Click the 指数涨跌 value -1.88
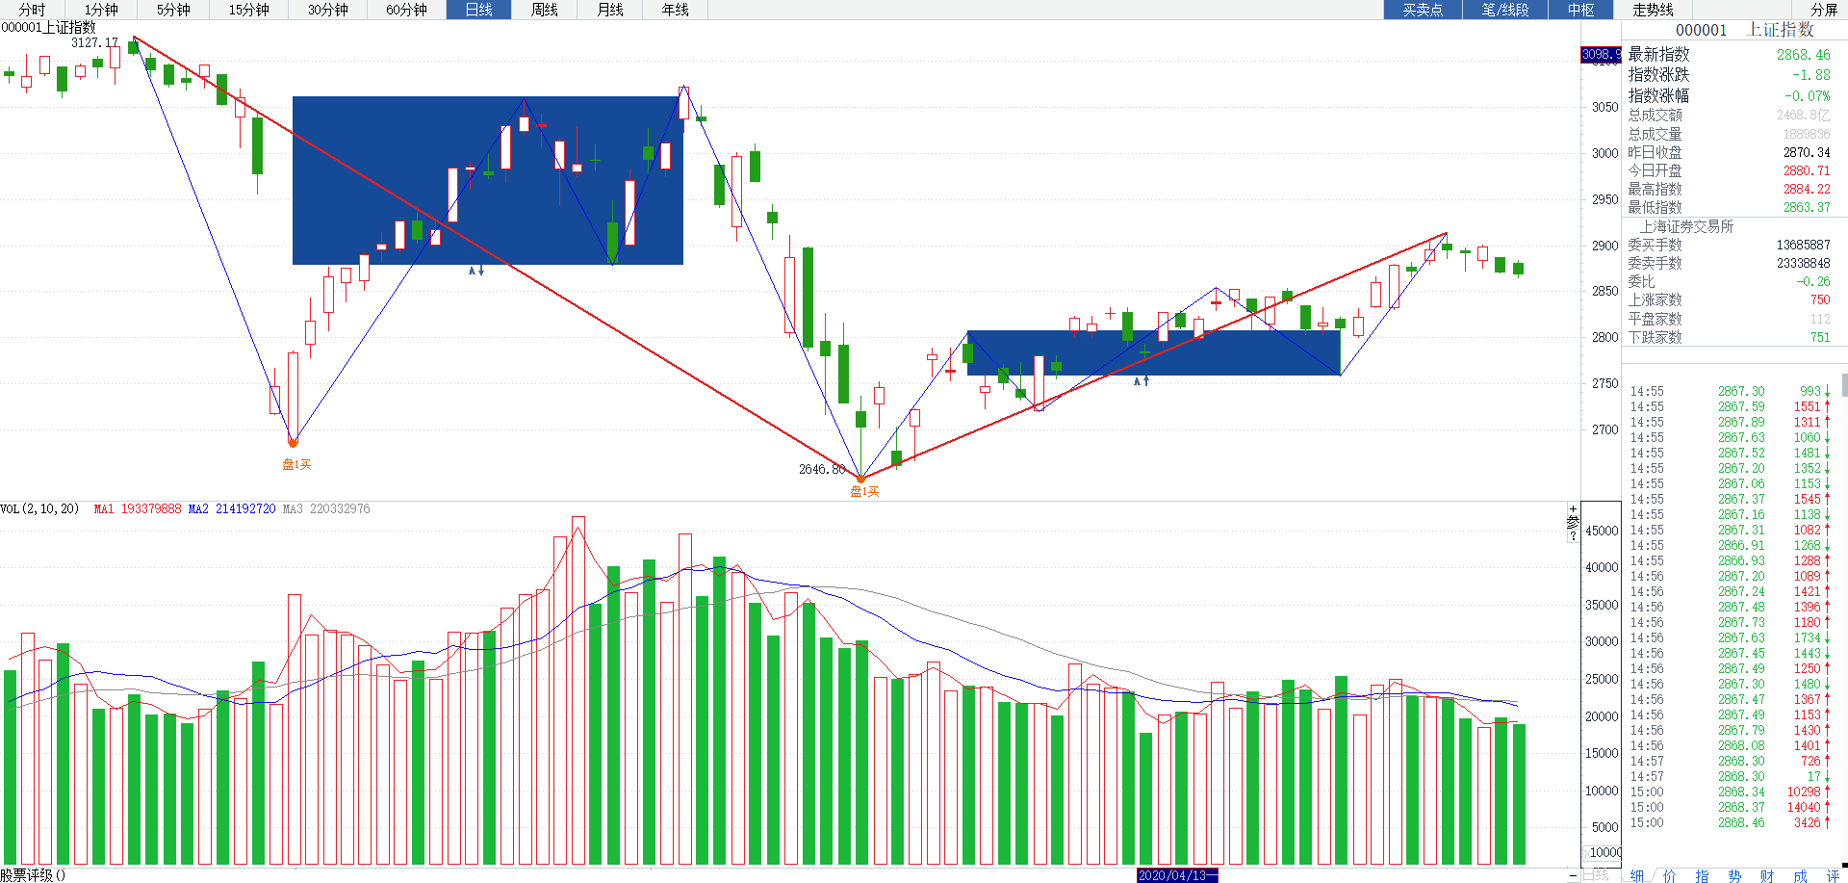 (1810, 75)
